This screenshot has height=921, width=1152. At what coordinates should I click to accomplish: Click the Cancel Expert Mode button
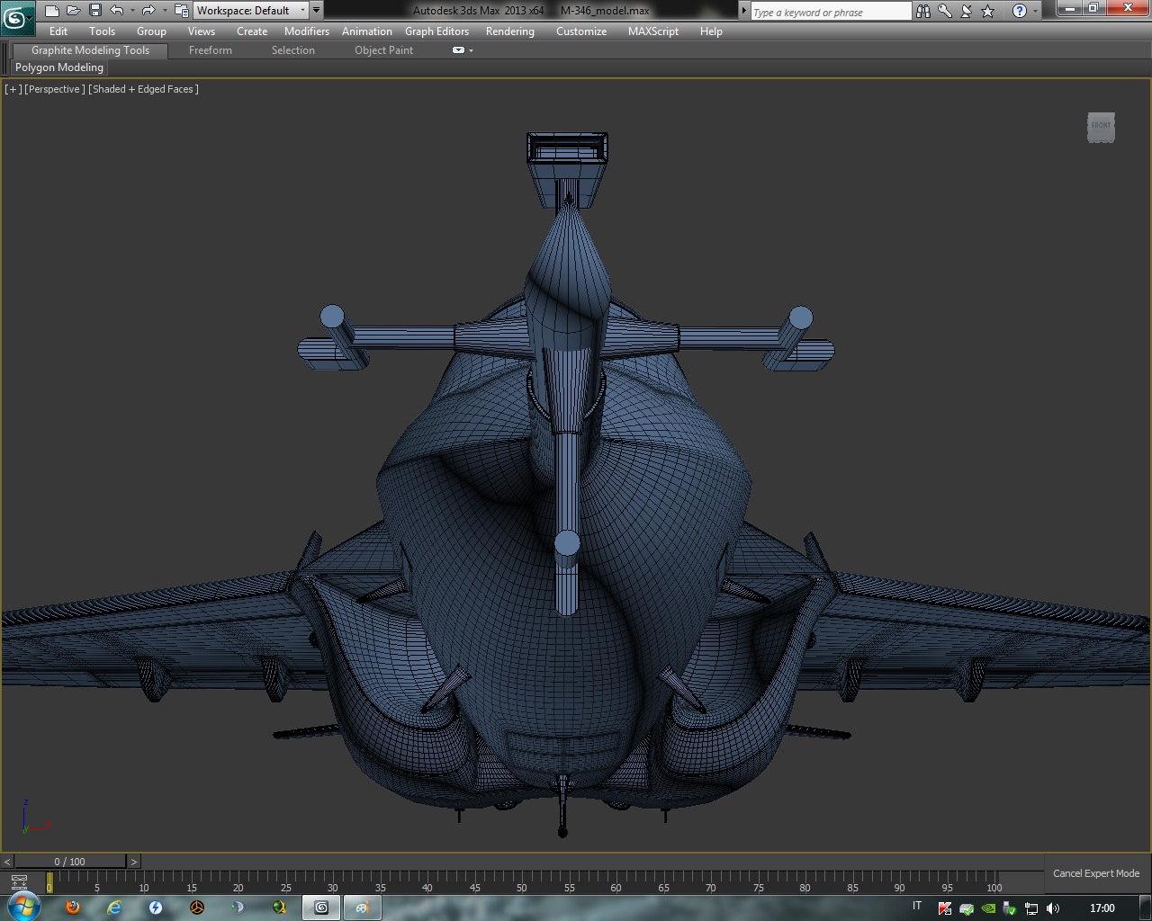point(1096,873)
